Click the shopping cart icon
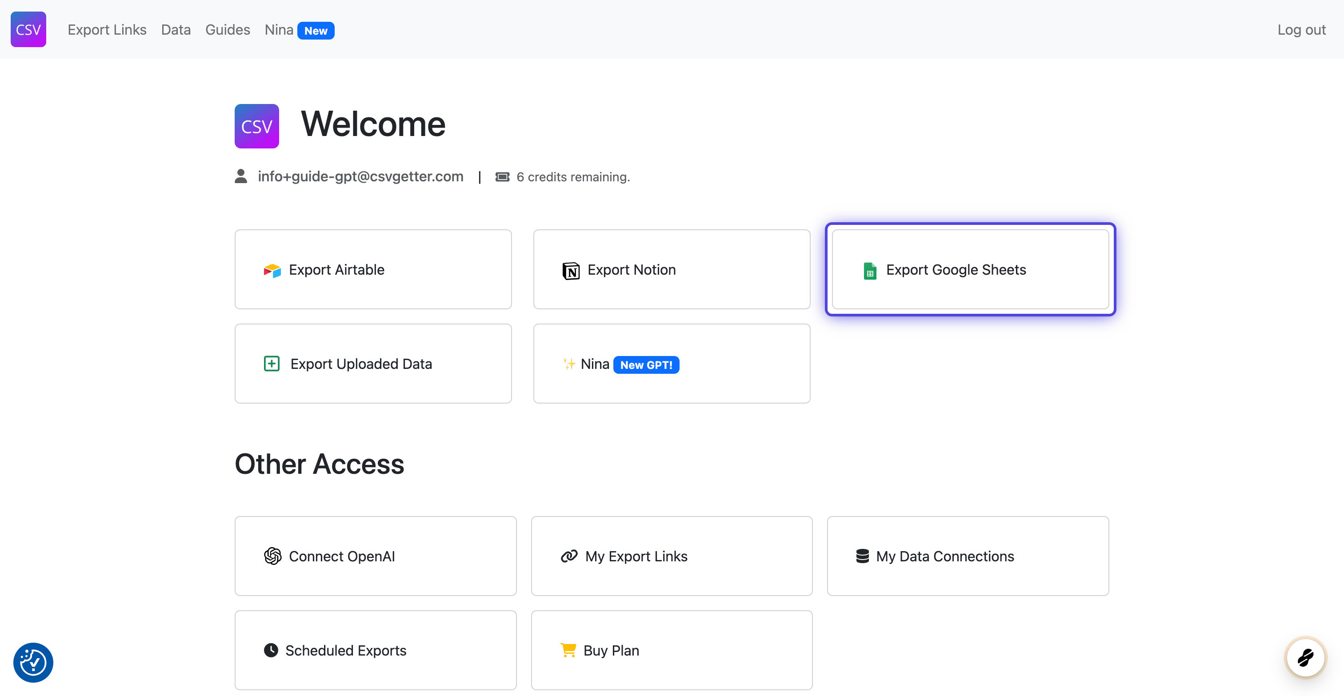Image resolution: width=1344 pixels, height=696 pixels. (568, 650)
